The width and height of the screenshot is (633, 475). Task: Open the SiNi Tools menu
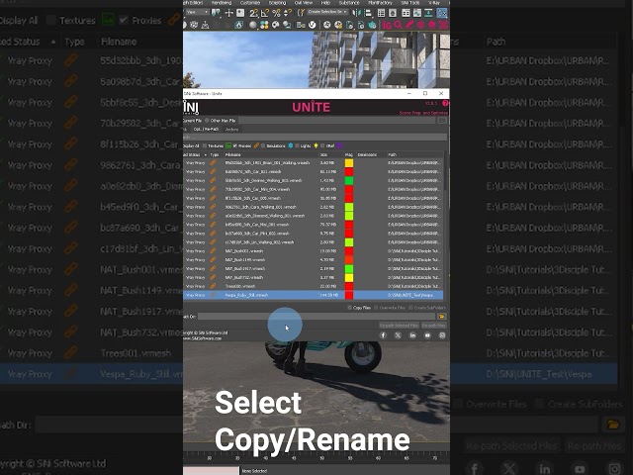[x=410, y=3]
